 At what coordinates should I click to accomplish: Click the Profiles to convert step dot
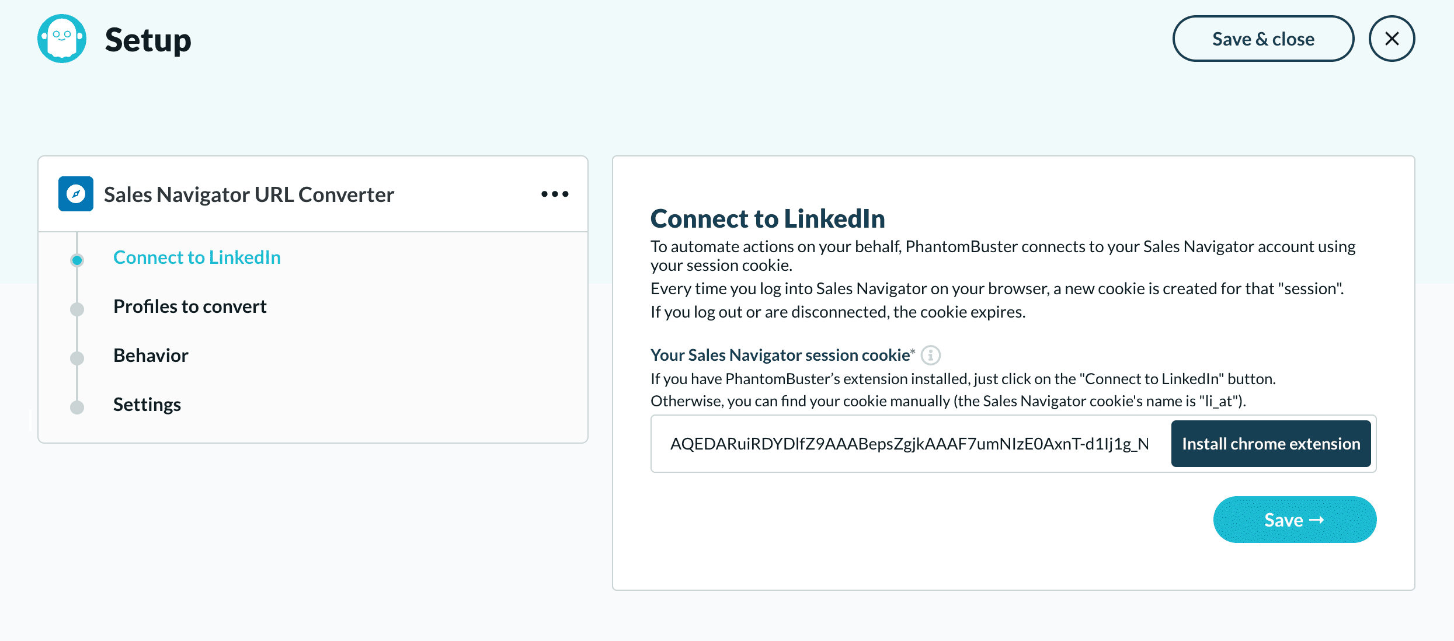tap(77, 309)
